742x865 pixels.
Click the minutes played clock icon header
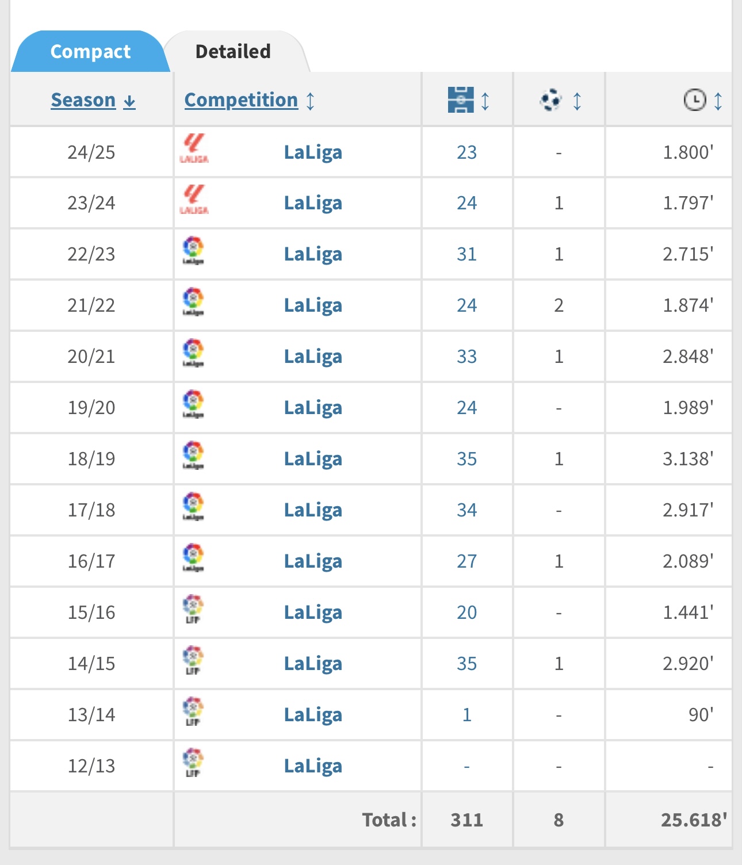tap(694, 100)
